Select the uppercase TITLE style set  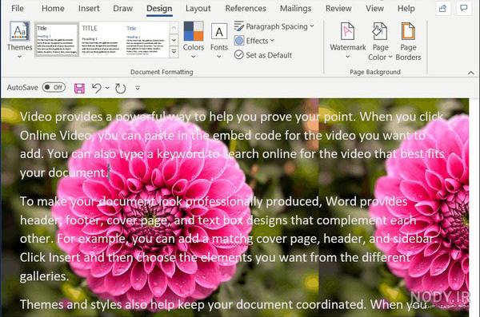point(101,40)
